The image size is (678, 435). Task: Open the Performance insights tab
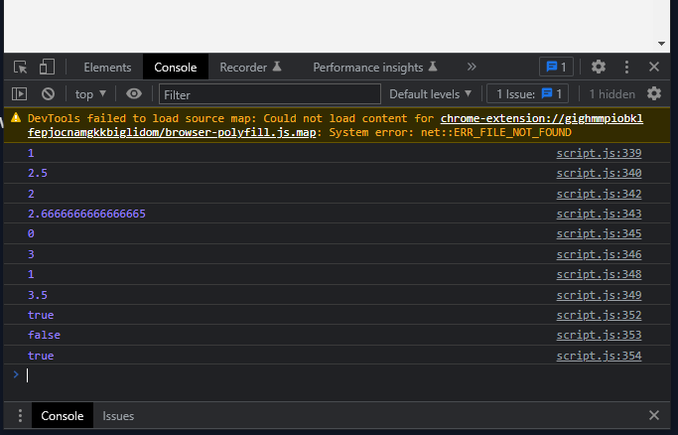tap(375, 68)
